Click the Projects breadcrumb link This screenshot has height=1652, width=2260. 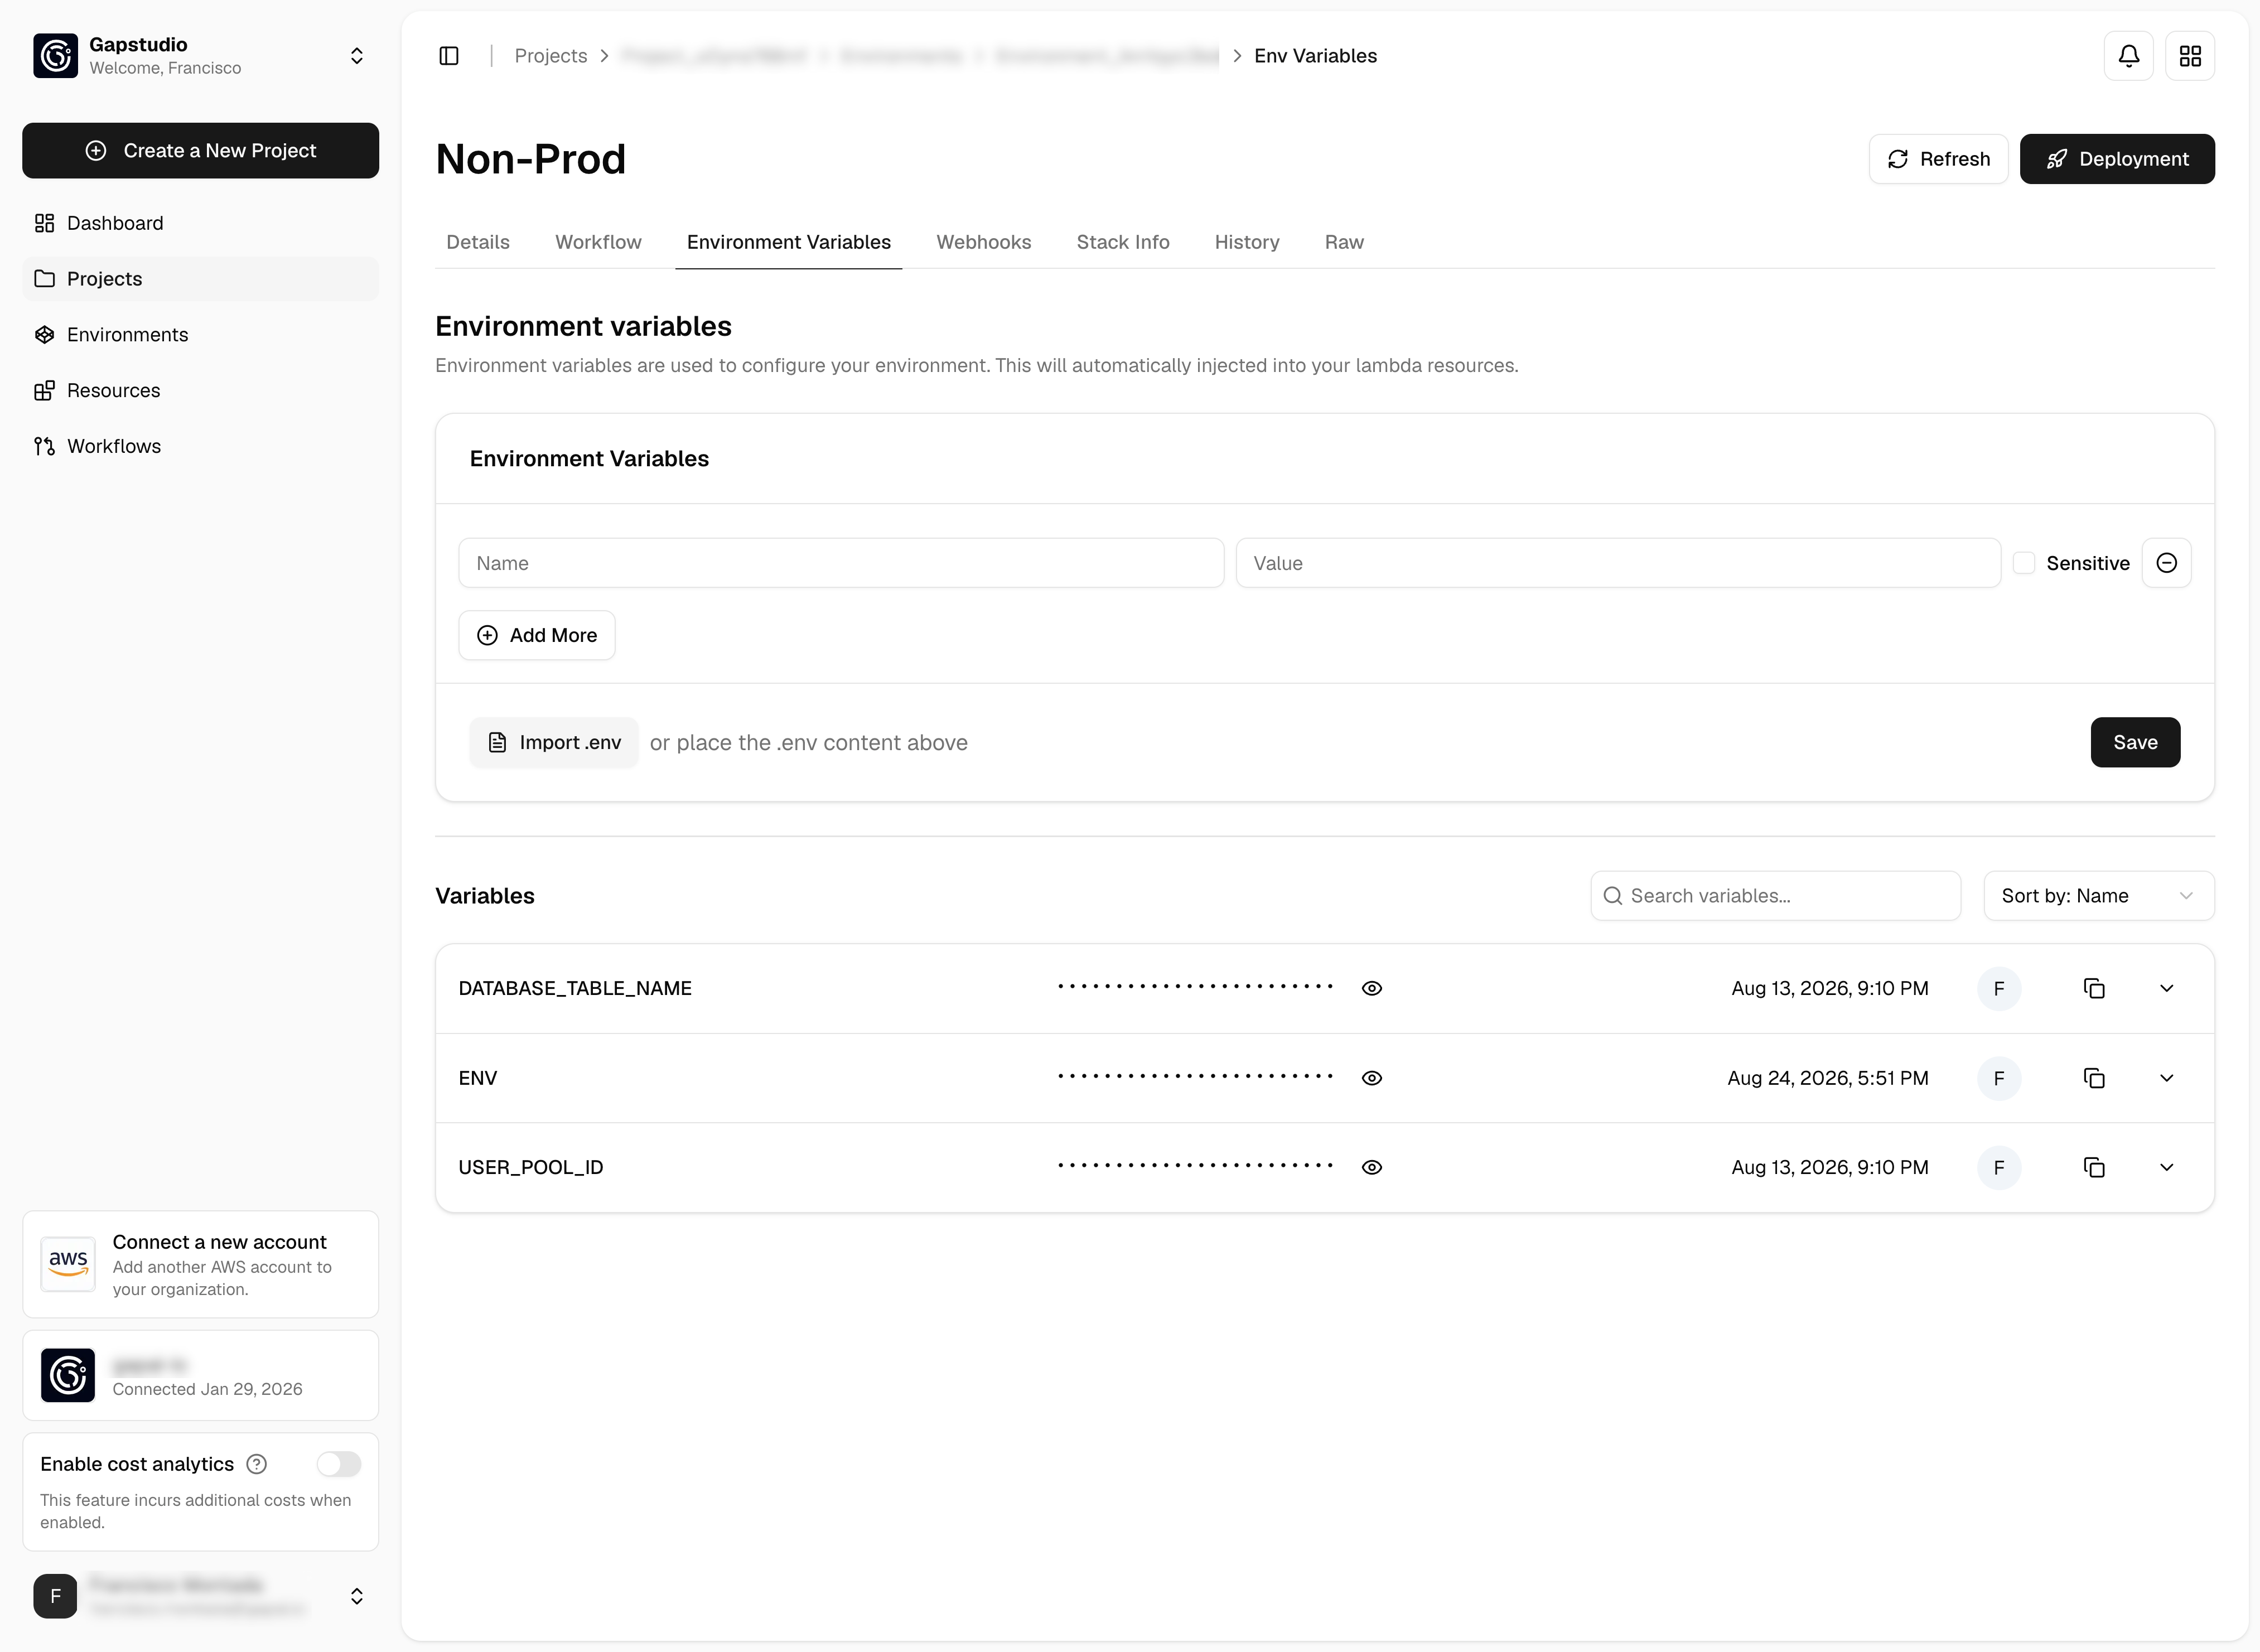pyautogui.click(x=551, y=56)
